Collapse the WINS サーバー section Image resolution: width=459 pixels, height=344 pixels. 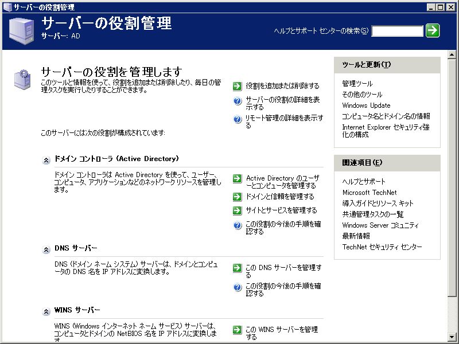click(x=46, y=312)
